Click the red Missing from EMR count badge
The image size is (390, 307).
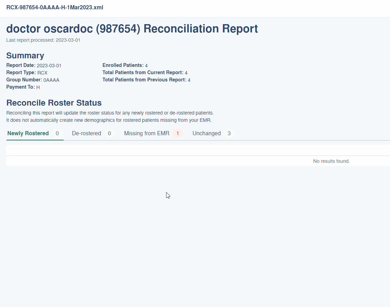pos(178,133)
